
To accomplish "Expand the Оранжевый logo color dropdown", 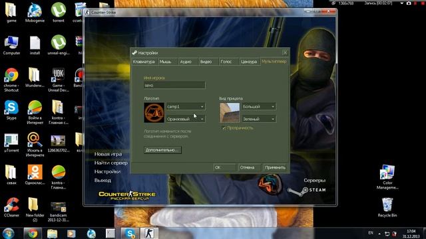I will [x=186, y=119].
